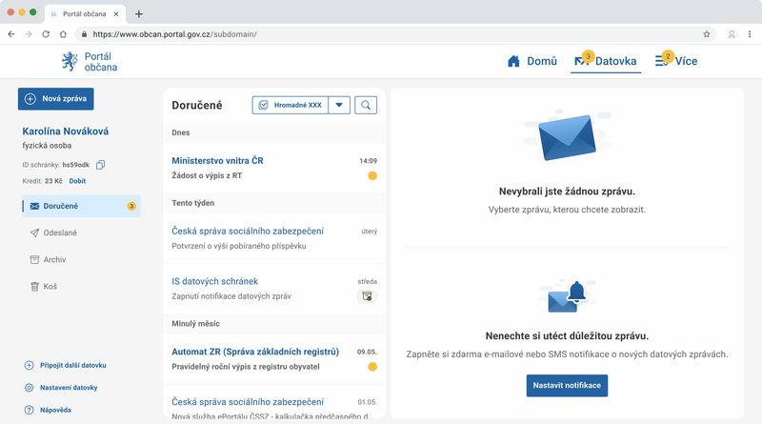Open message from Ministerstvo vnitra ČR

coord(274,168)
